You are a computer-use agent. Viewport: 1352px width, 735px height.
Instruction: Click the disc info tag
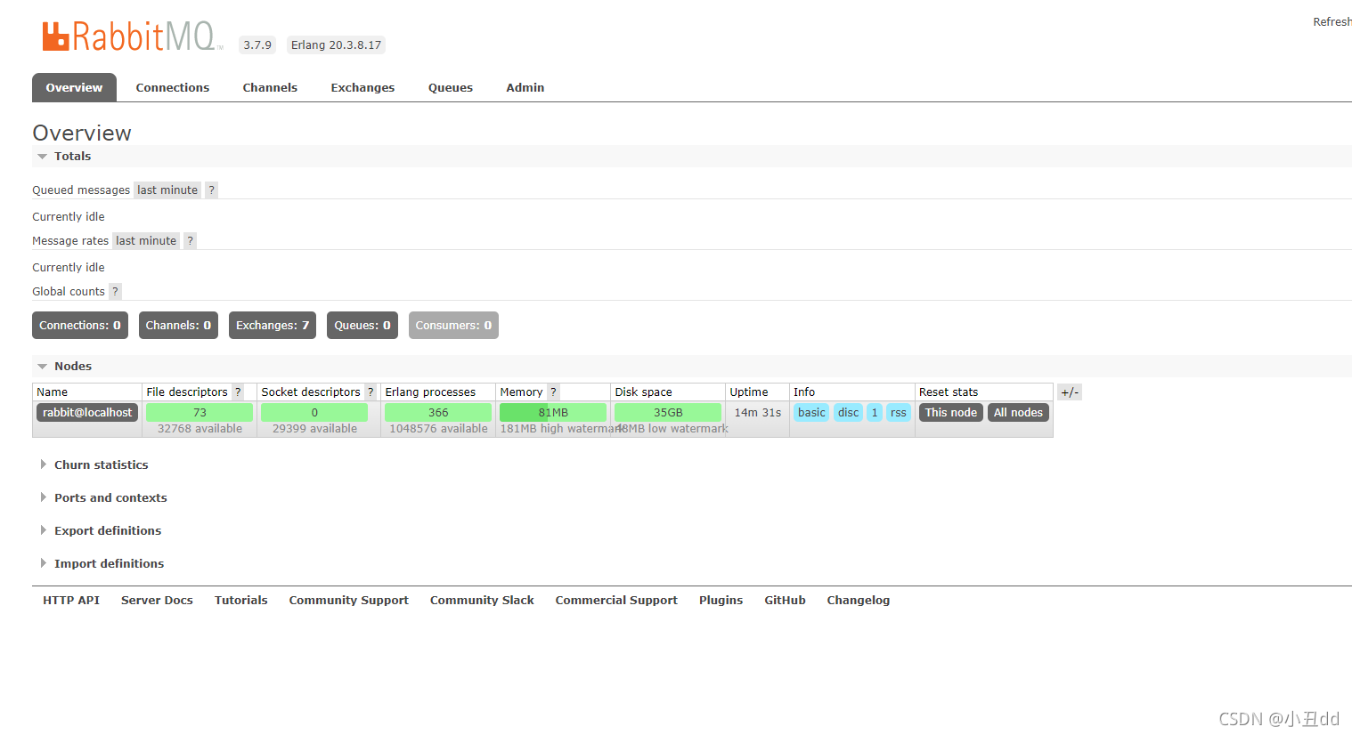tap(849, 413)
